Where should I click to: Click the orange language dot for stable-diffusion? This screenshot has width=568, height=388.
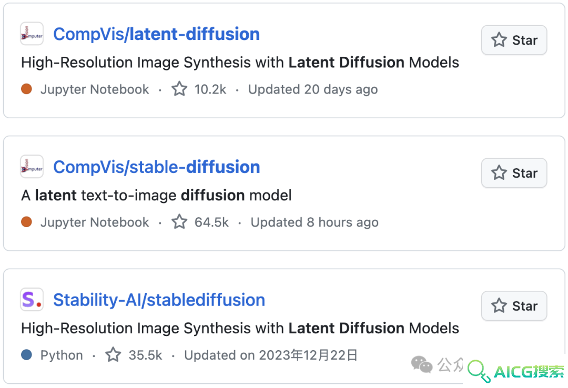(x=26, y=222)
